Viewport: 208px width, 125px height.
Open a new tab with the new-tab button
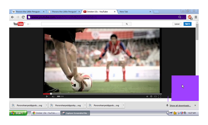coord(156,12)
